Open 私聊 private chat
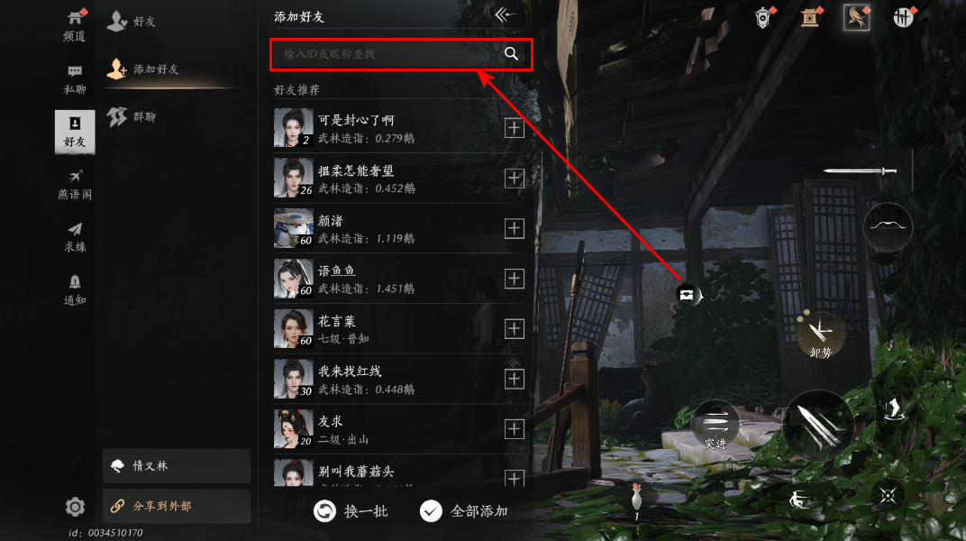Screen dimensions: 966x541 click(x=75, y=79)
